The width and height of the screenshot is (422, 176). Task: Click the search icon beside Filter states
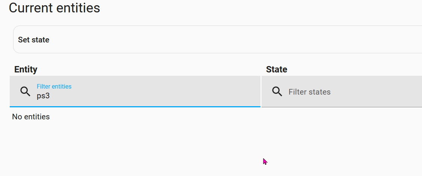point(277,92)
